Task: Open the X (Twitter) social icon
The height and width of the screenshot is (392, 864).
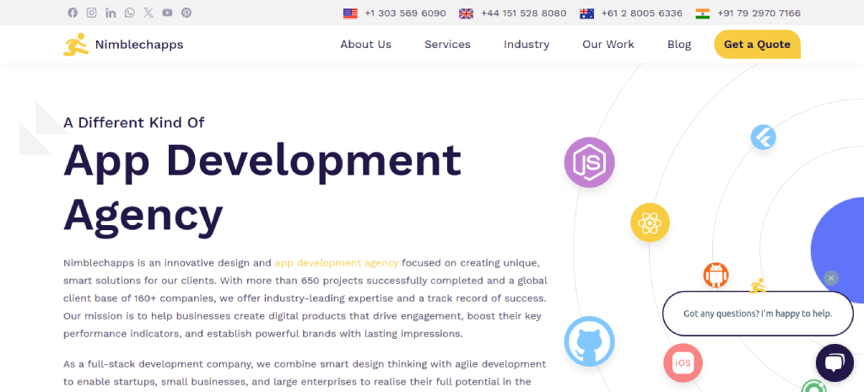Action: 148,13
